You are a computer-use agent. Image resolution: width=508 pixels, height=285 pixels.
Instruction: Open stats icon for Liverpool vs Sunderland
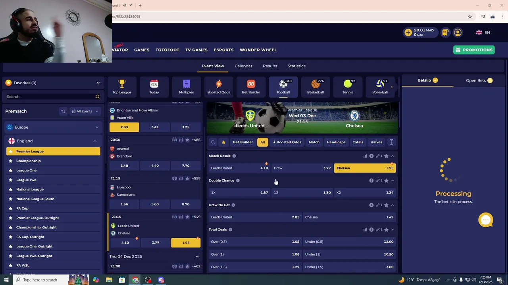click(x=181, y=179)
